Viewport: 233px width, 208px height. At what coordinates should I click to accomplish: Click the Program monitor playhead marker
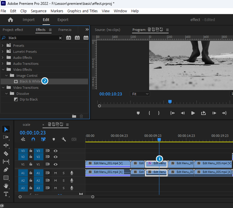170,102
